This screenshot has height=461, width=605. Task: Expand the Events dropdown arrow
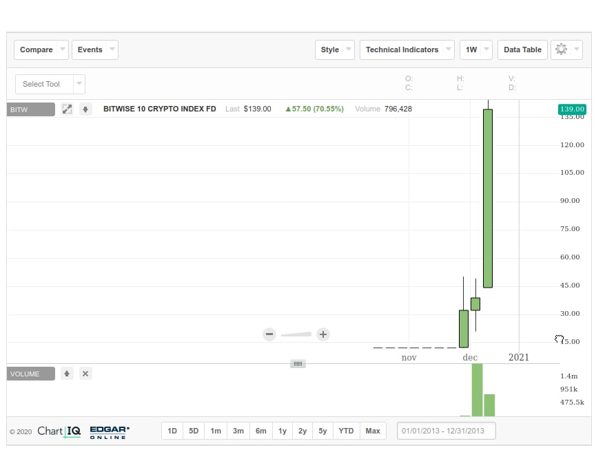[x=112, y=50]
